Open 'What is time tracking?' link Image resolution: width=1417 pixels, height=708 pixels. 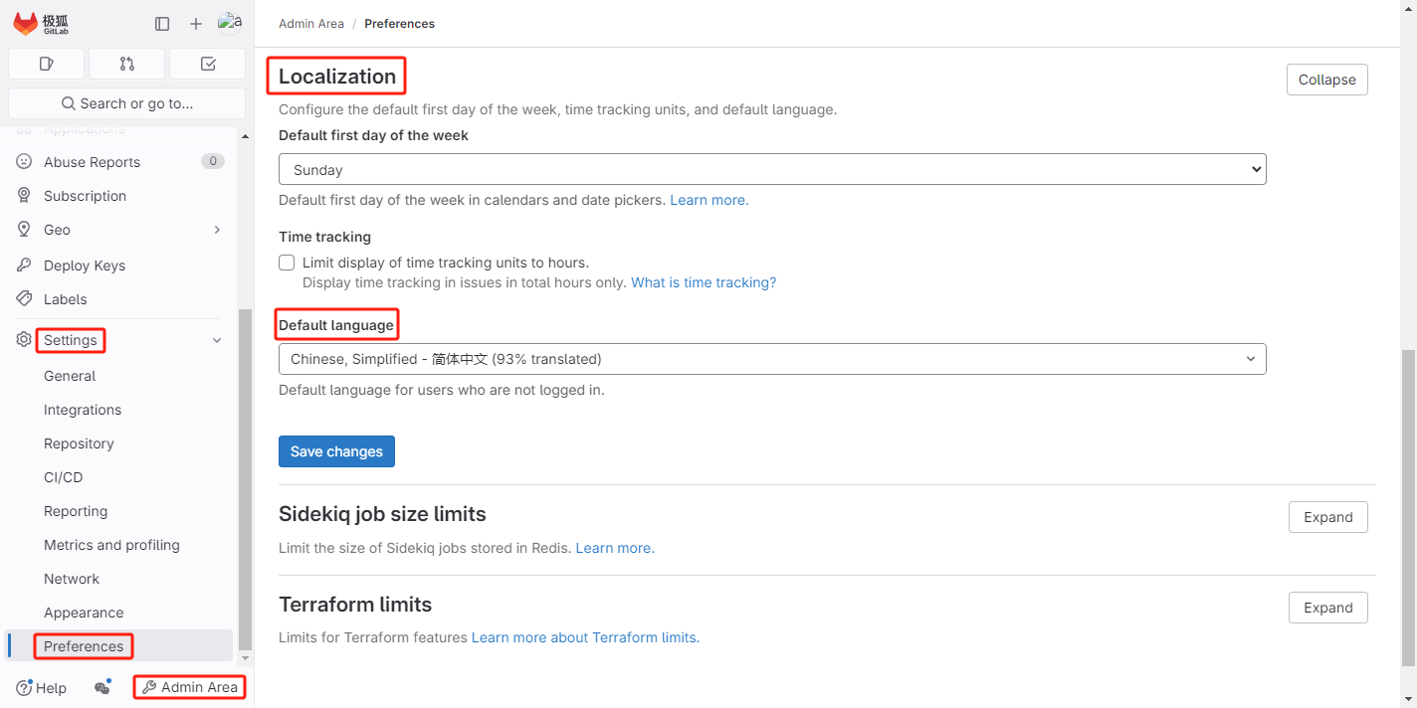click(x=704, y=282)
